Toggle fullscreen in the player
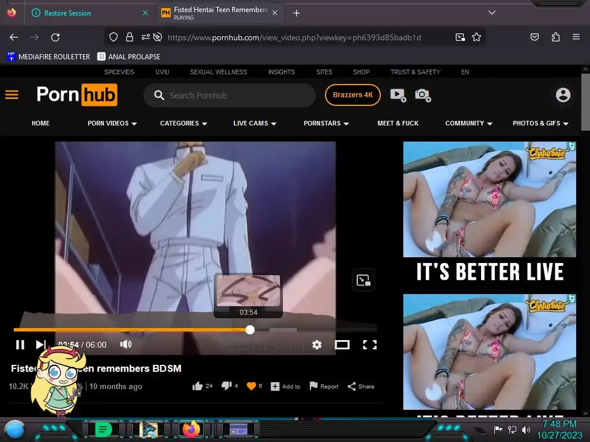 pyautogui.click(x=369, y=345)
